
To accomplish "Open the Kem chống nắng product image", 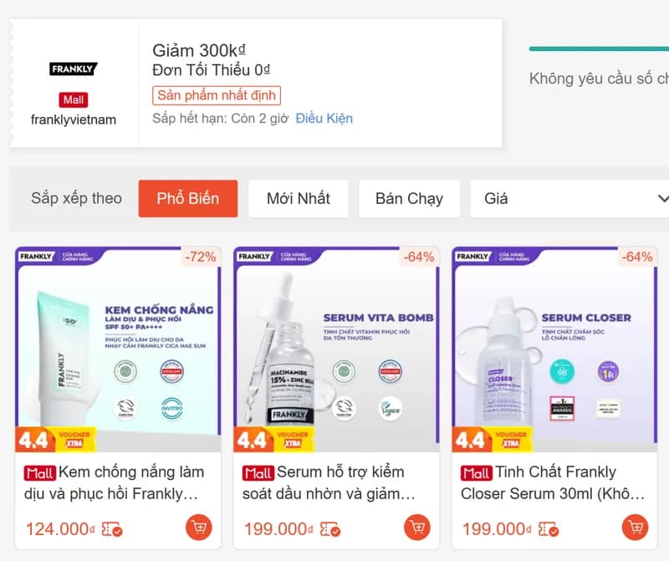I will 118,349.
